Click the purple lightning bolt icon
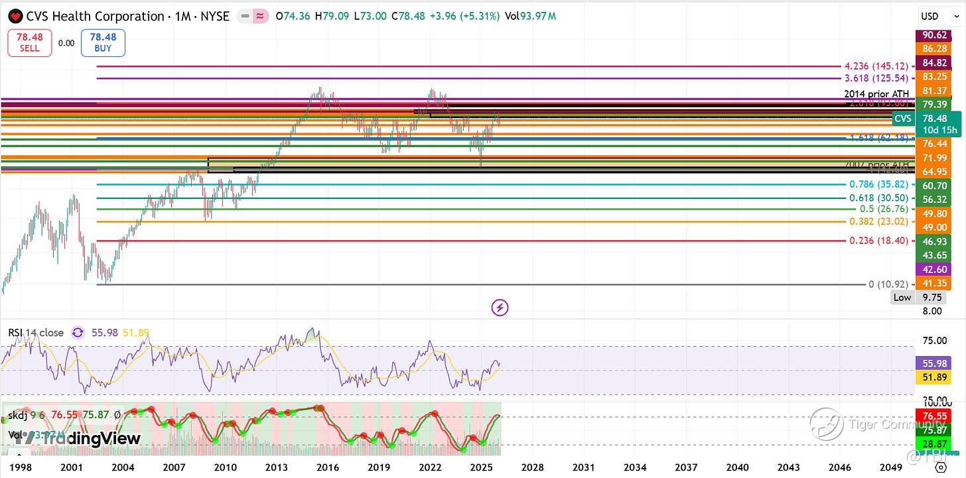966x478 pixels. pyautogui.click(x=500, y=307)
